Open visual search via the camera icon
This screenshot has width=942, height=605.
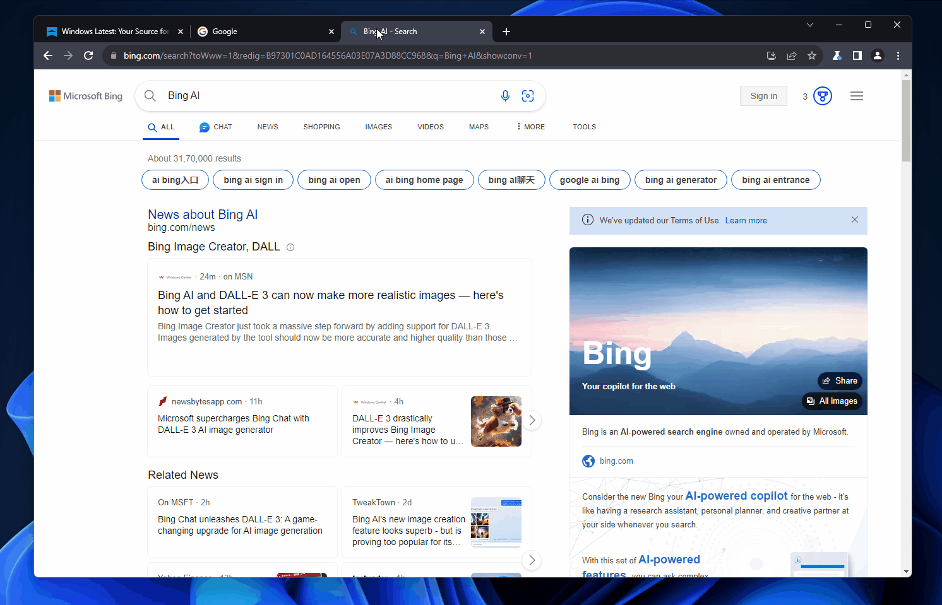(x=528, y=95)
